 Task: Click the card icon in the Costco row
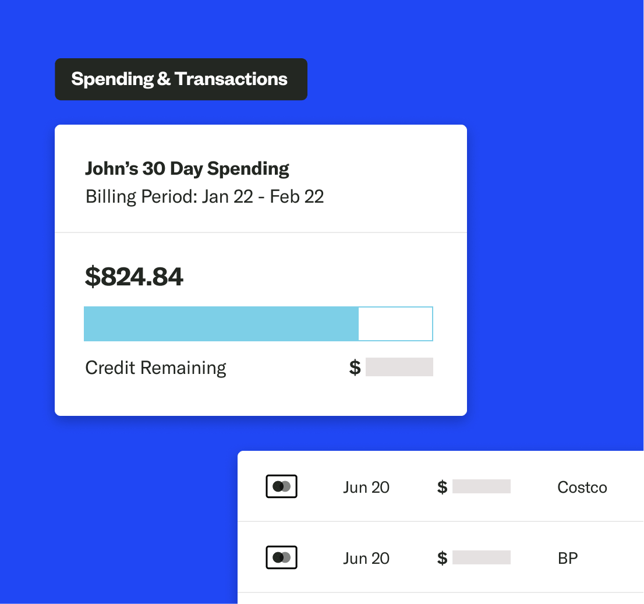tap(281, 486)
